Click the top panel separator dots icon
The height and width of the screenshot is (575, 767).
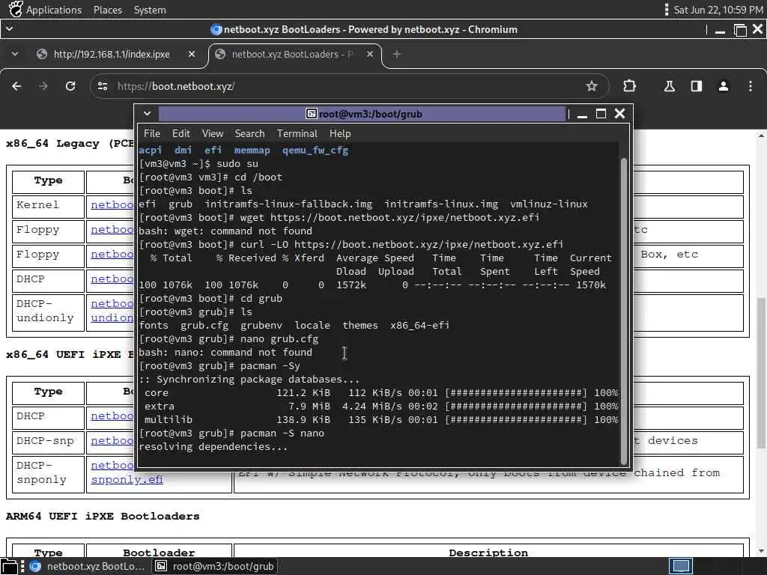pos(666,10)
